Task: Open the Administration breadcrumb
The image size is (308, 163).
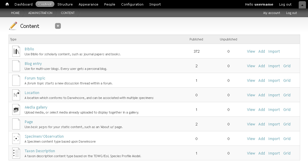Action: click(40, 13)
